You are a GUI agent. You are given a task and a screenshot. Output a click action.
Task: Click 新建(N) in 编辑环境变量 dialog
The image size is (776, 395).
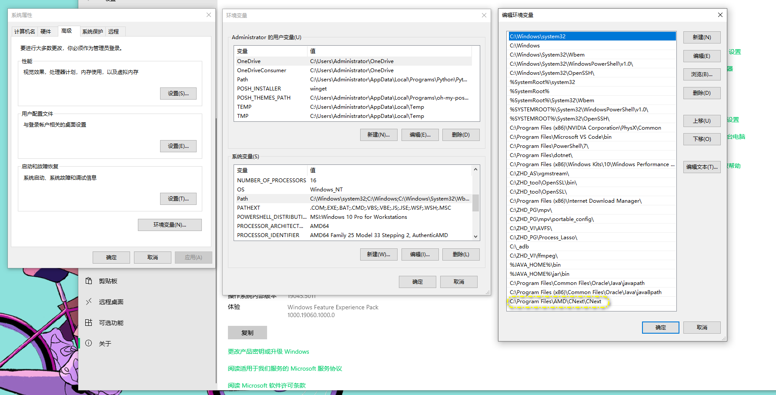[x=702, y=37]
